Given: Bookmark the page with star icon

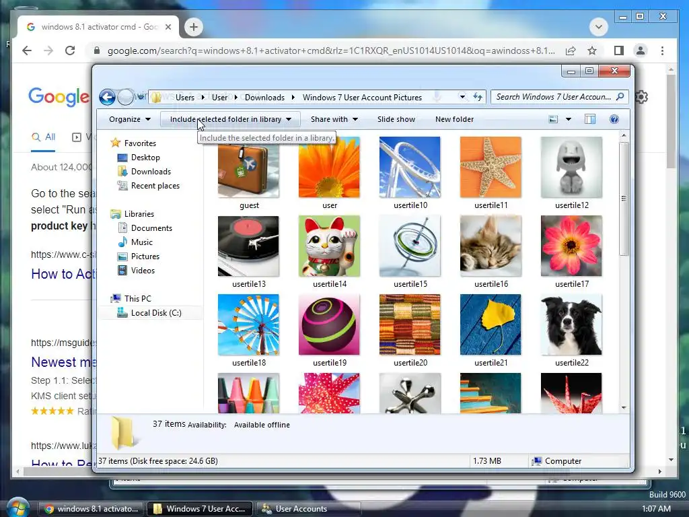Looking at the screenshot, I should (x=592, y=50).
